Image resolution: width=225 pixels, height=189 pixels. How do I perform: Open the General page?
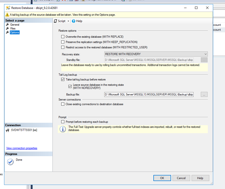point(15,24)
